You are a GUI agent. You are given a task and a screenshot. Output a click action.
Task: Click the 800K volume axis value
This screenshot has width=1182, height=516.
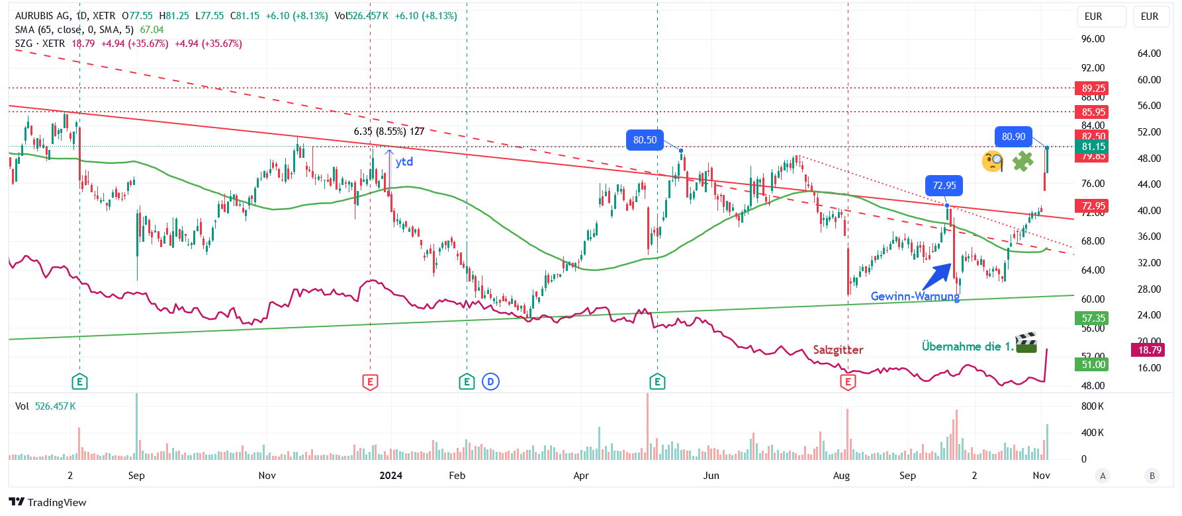coord(1093,406)
